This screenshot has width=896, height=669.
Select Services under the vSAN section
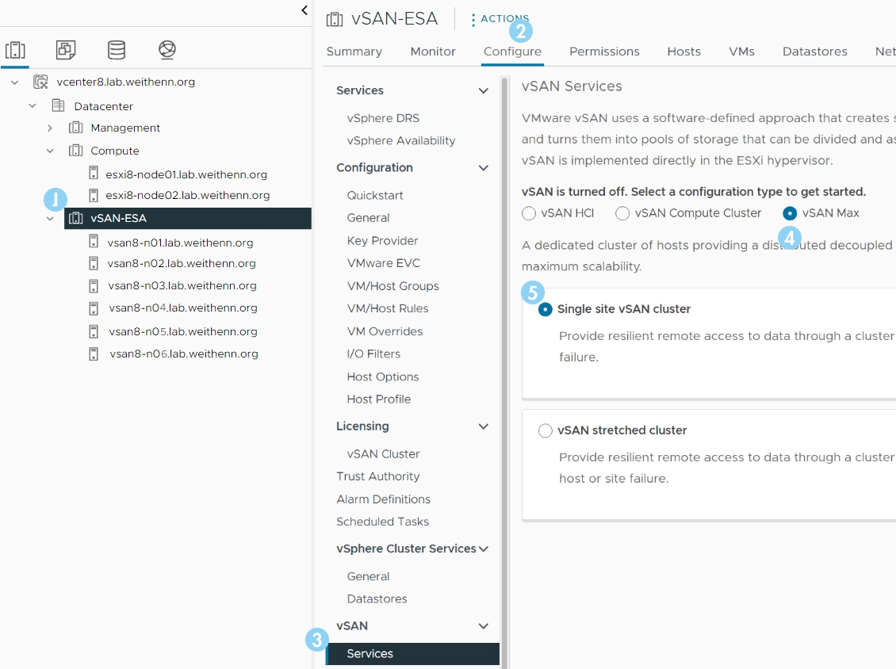[x=412, y=654]
